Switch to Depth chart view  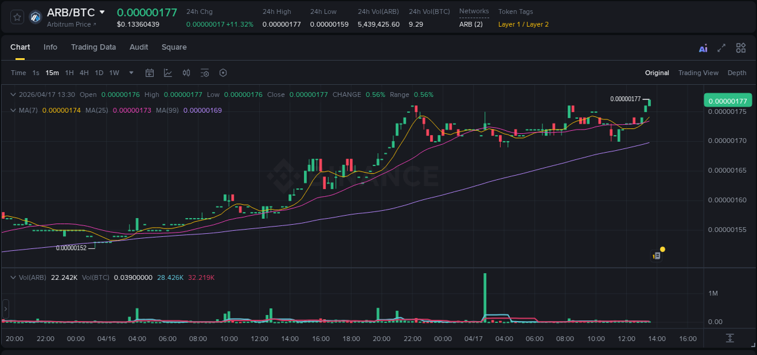[736, 73]
